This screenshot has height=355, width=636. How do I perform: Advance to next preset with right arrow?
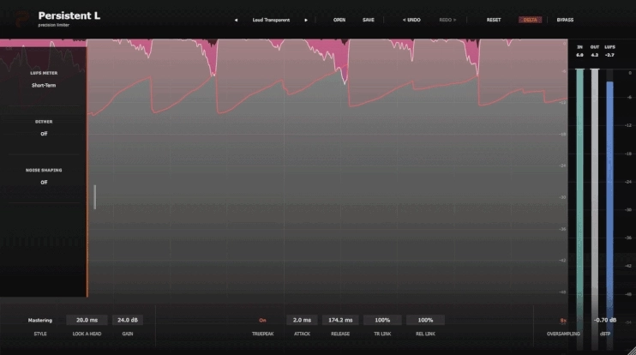point(306,20)
